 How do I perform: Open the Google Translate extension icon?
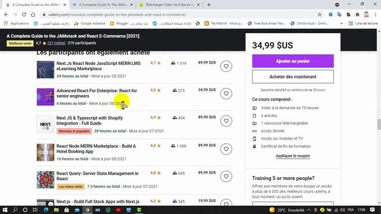(x=339, y=14)
